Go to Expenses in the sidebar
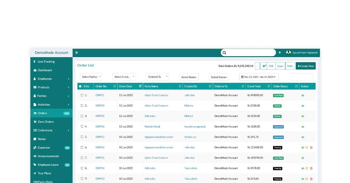 click(43, 147)
